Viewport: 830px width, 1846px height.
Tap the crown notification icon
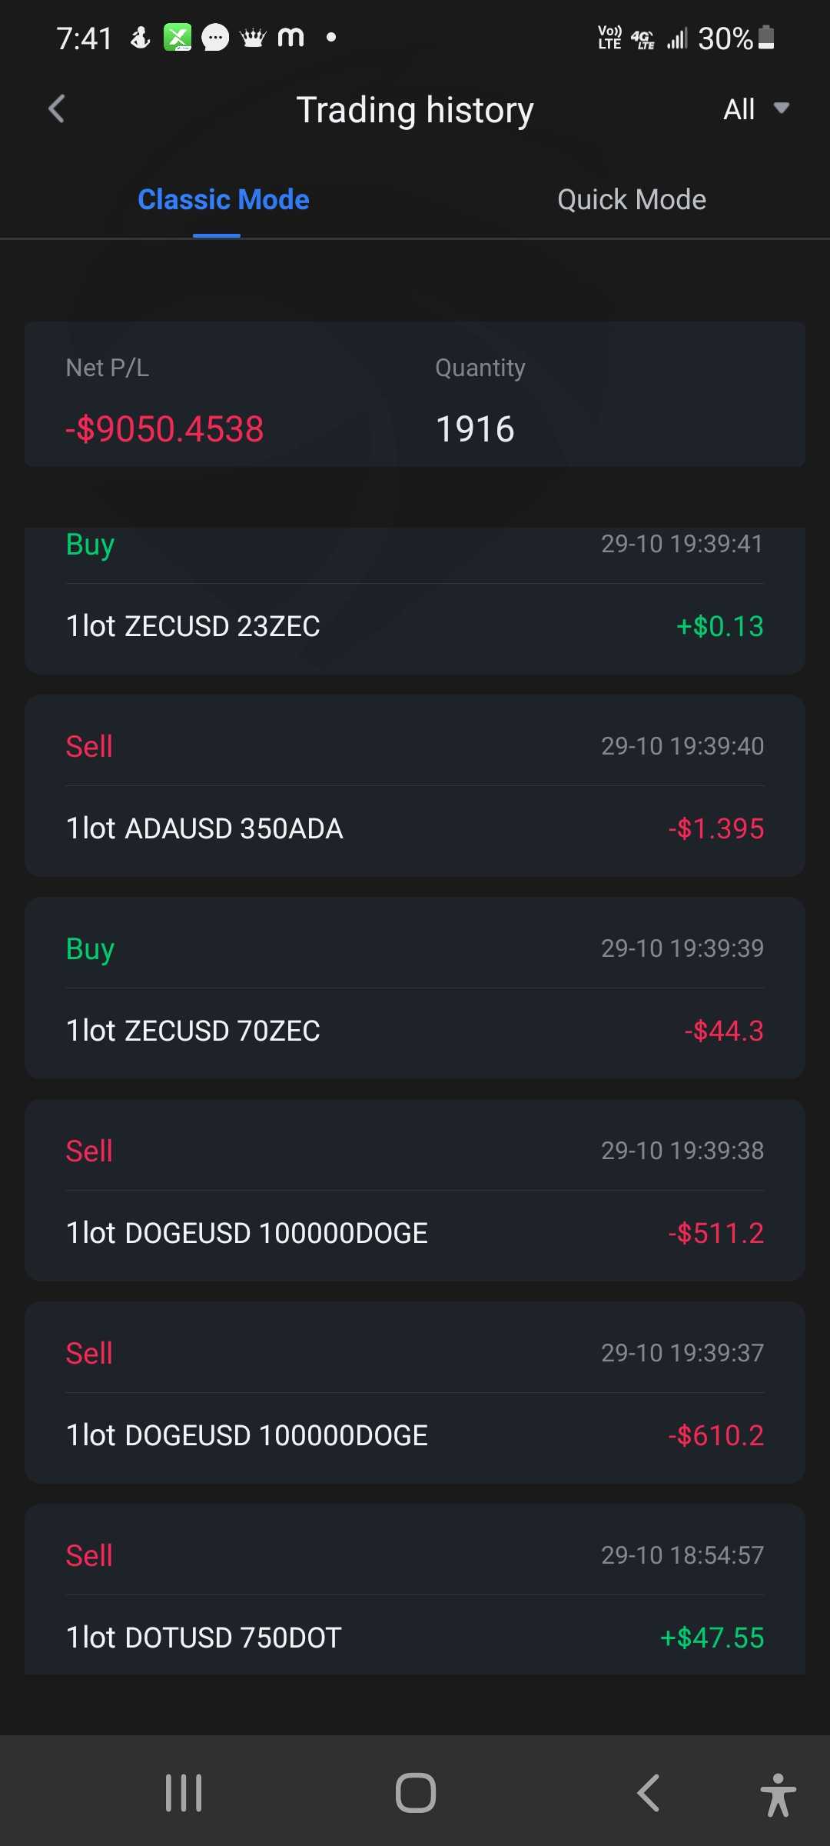click(253, 37)
